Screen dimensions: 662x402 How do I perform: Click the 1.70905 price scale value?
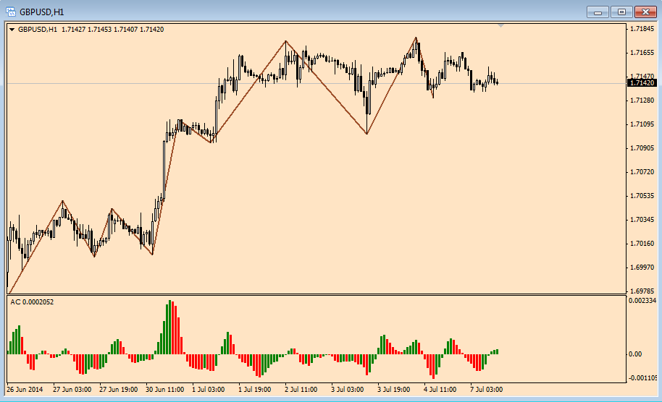pyautogui.click(x=642, y=148)
